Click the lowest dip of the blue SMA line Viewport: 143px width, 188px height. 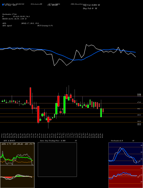(74, 60)
